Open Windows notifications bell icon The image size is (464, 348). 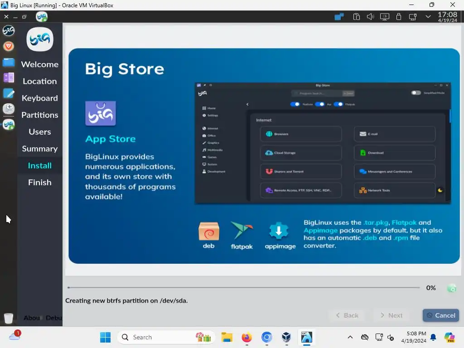433,337
